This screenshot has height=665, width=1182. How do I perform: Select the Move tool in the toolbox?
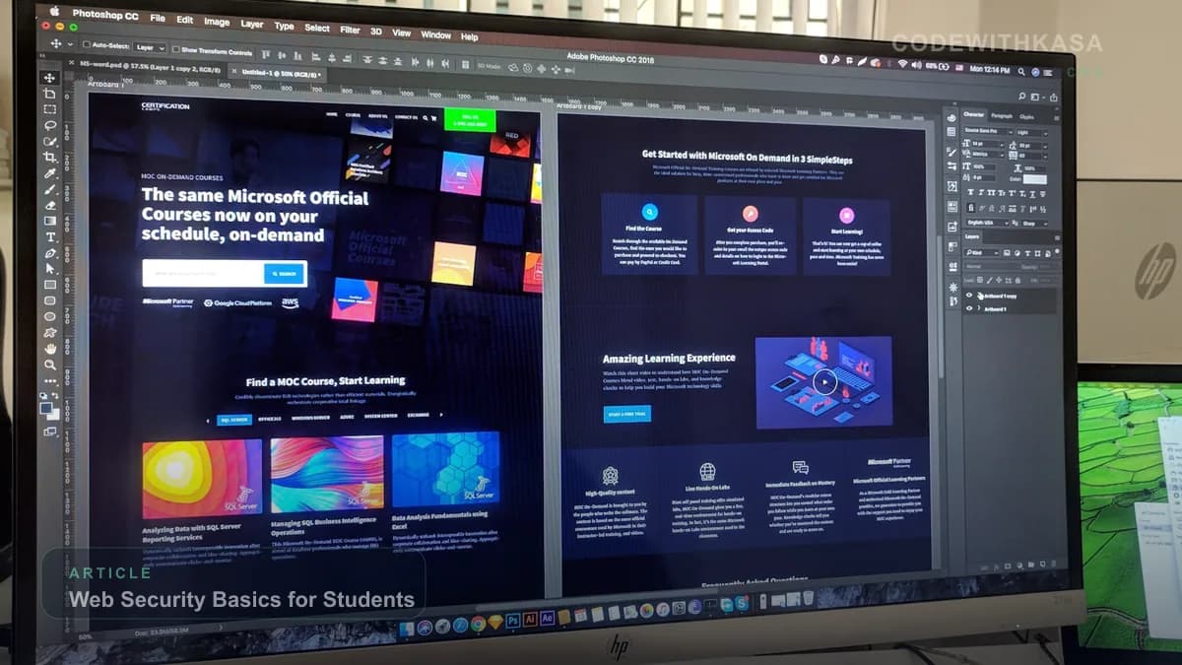(50, 77)
